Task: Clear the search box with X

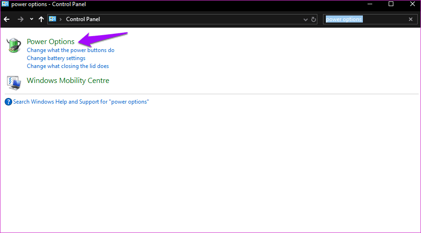Action: [411, 19]
